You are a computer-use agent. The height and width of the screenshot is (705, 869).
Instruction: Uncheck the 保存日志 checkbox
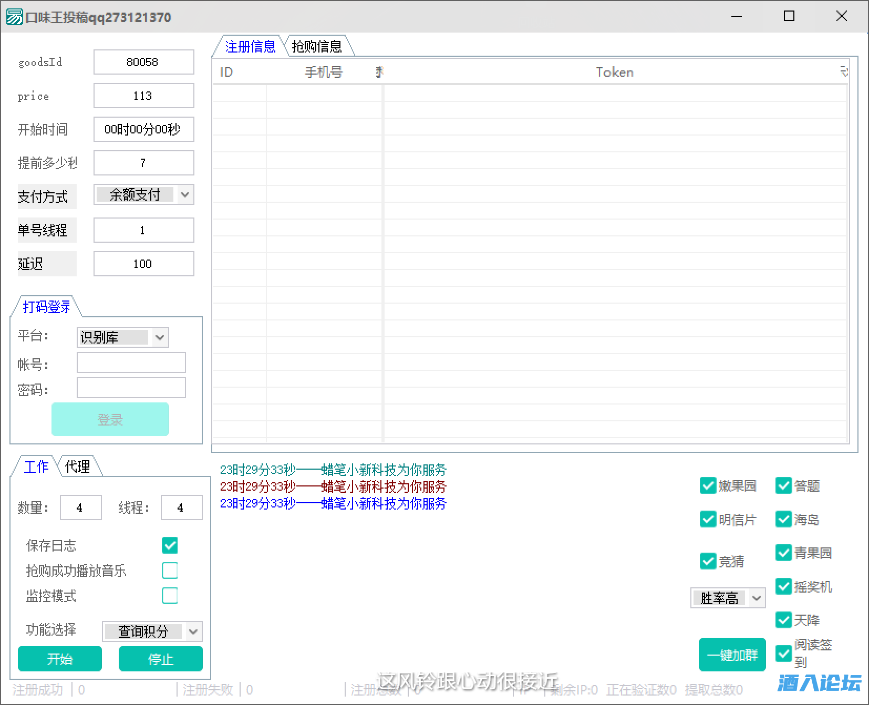[x=170, y=545]
